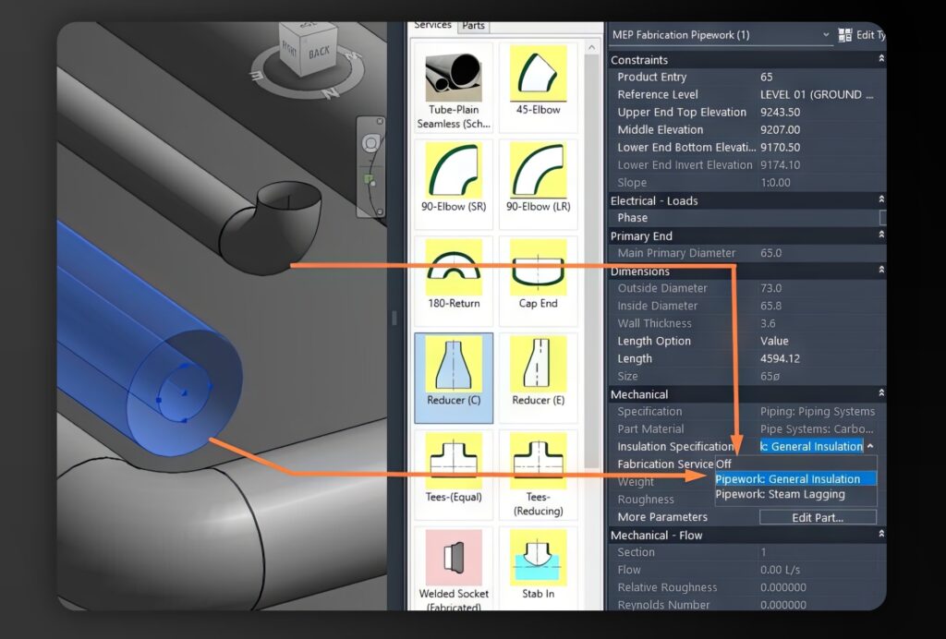
Task: Click the Phase row edit box
Action: [x=882, y=218]
